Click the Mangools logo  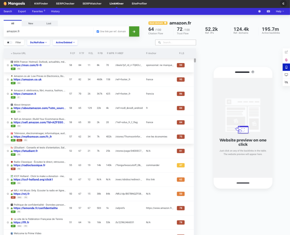[x=14, y=3]
